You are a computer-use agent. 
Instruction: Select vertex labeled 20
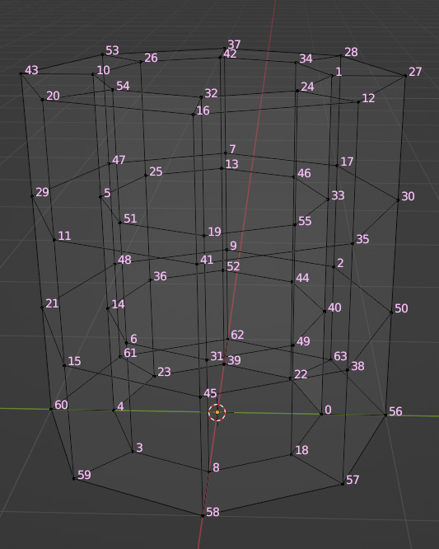[x=42, y=100]
